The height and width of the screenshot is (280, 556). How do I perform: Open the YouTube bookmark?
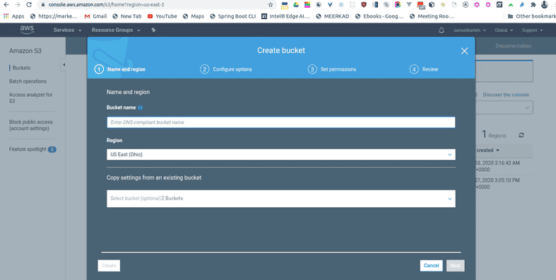coord(162,16)
